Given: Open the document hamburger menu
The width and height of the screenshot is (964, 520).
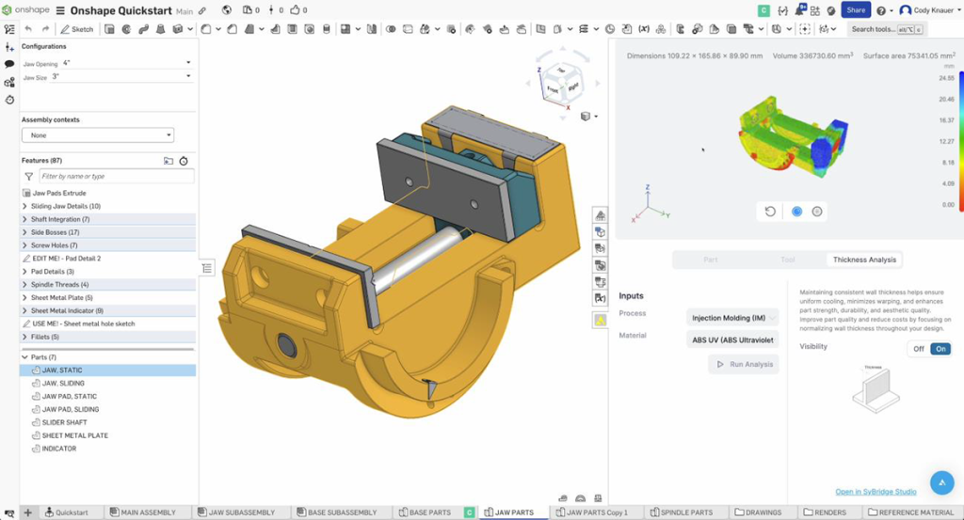Looking at the screenshot, I should [x=60, y=10].
